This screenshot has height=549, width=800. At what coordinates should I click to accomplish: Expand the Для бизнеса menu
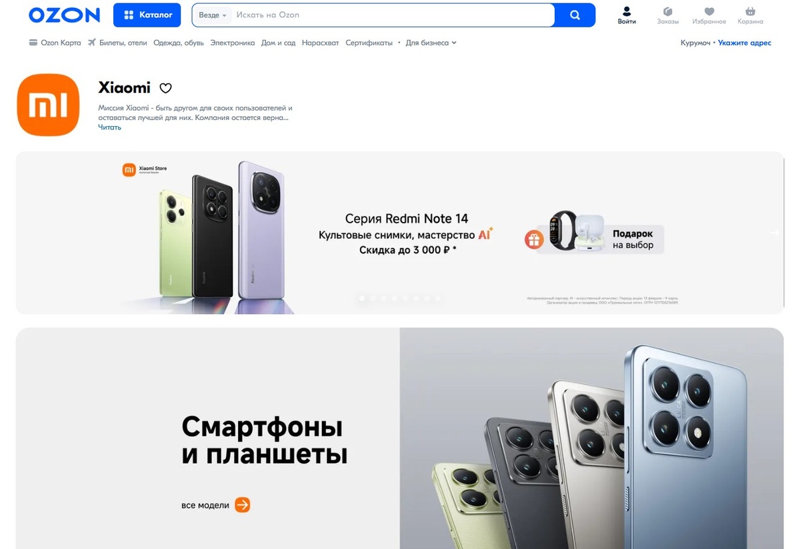click(431, 43)
